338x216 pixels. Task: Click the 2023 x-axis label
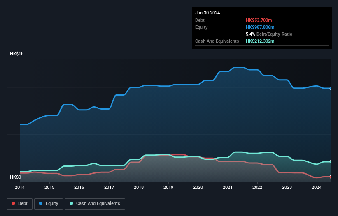tap(287, 187)
